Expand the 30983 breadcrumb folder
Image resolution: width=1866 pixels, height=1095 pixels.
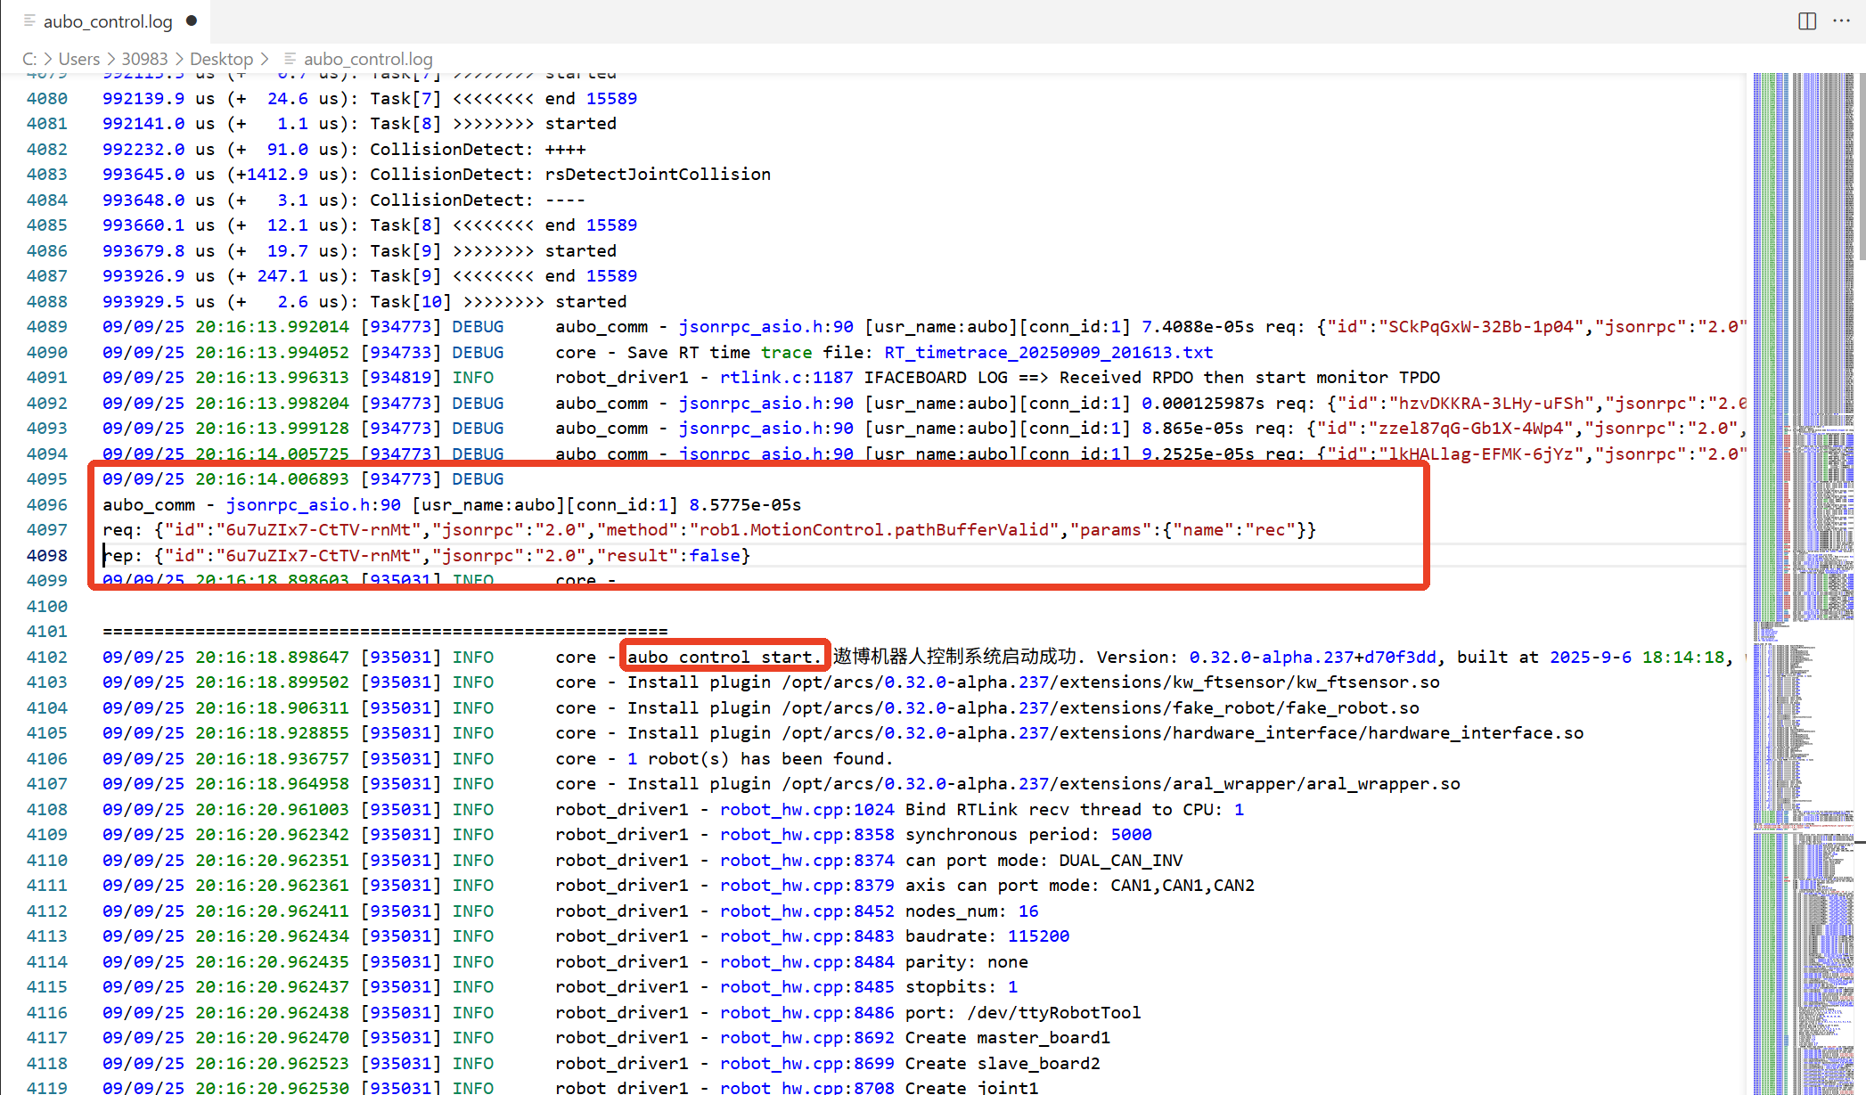tap(144, 59)
